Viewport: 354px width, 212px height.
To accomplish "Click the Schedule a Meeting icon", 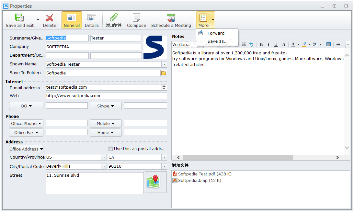I will (x=171, y=17).
